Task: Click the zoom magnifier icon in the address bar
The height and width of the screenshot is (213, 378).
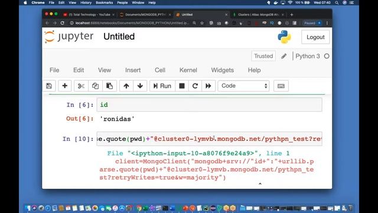Action: [x=194, y=23]
